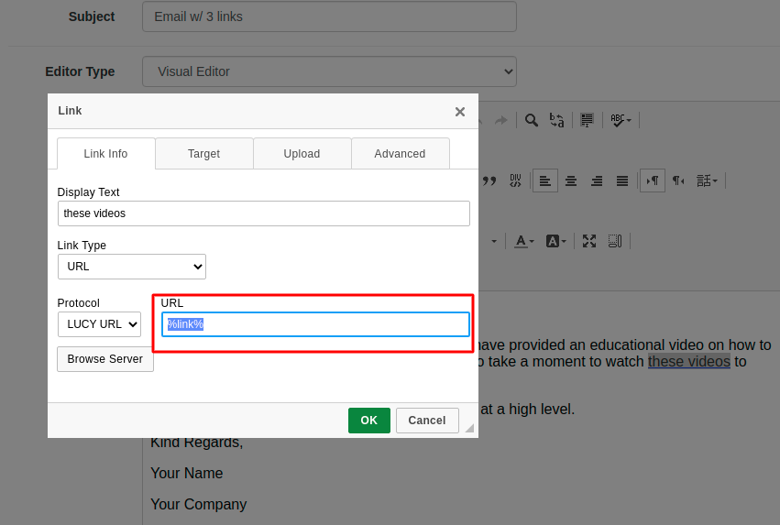Screen dimensions: 780x525
Task: Toggle justify alignment in the toolbar
Action: pos(622,180)
